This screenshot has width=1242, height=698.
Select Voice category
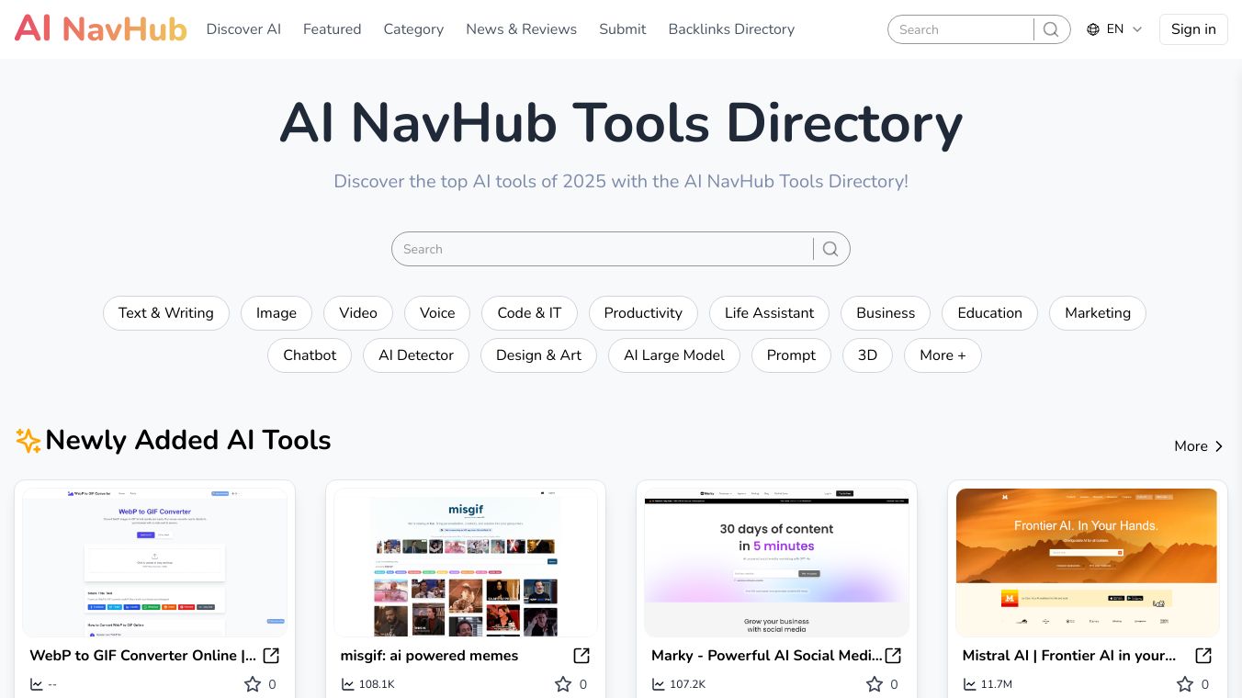click(x=437, y=313)
